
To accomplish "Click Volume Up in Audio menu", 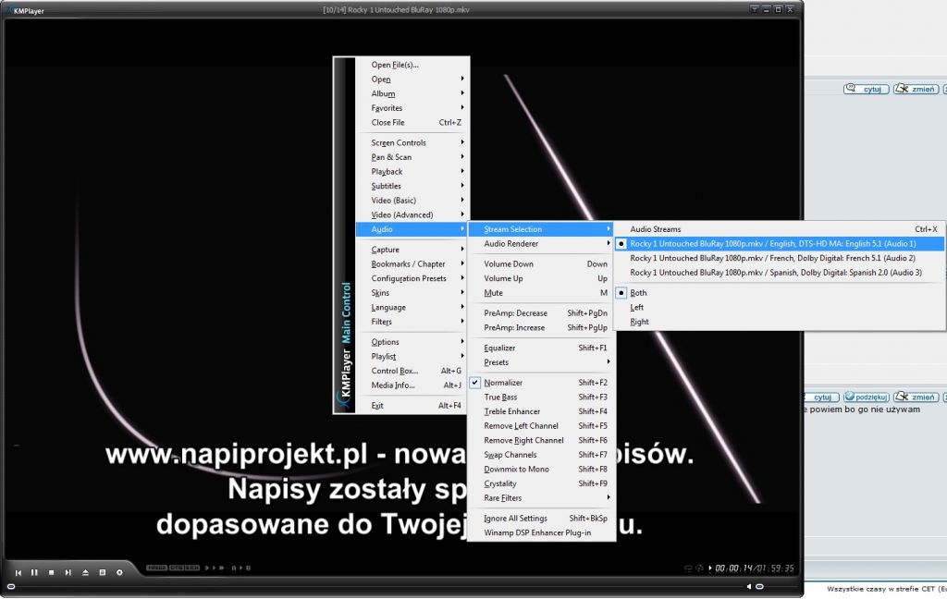I will [x=541, y=278].
